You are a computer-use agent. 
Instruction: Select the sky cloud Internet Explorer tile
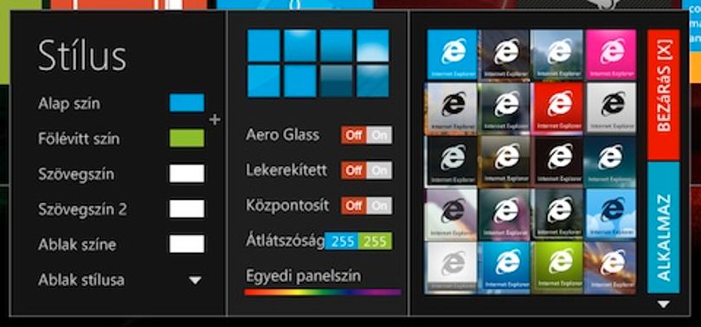pos(611,214)
